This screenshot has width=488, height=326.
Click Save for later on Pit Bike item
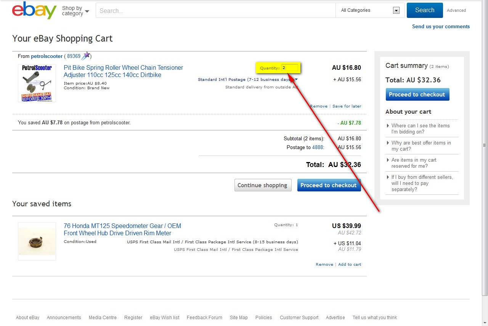347,106
